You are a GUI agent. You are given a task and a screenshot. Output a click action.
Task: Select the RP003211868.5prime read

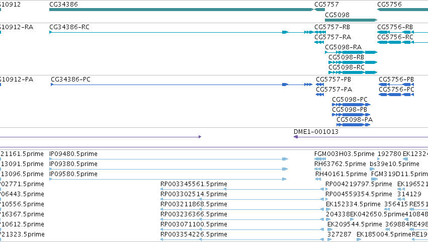tap(242, 209)
